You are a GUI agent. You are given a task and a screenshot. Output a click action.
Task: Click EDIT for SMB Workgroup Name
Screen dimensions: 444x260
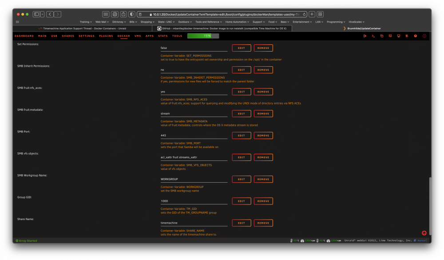click(241, 179)
